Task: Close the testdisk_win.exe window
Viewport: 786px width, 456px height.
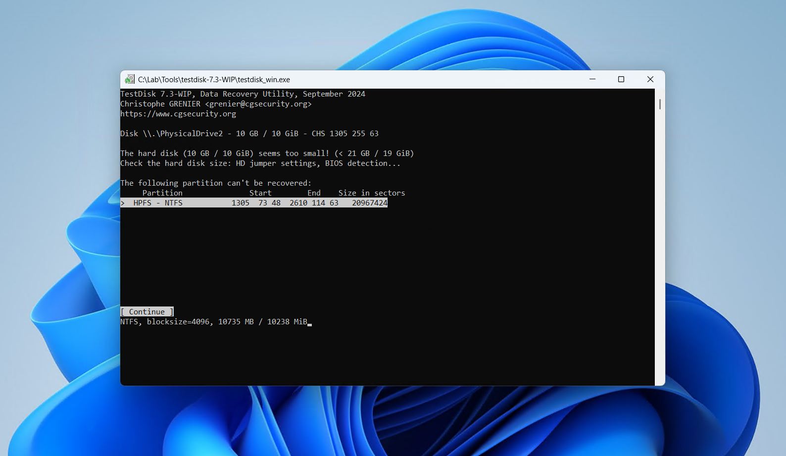Action: pos(650,79)
